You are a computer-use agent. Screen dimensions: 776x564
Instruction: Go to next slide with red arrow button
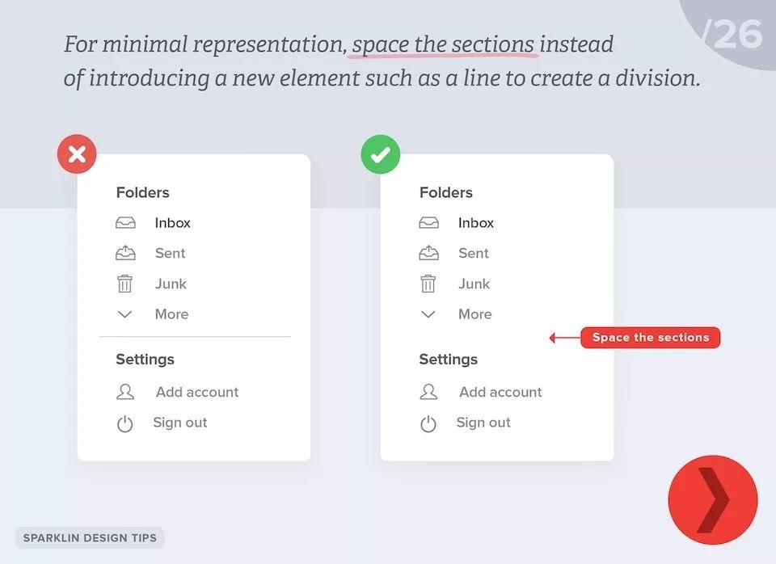pos(713,499)
